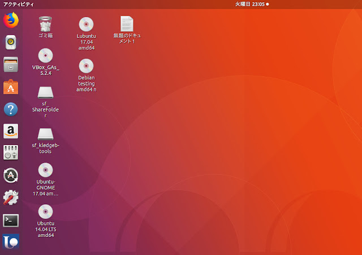
Task: Open the gear and wrench dock icon
Action: pos(11,197)
